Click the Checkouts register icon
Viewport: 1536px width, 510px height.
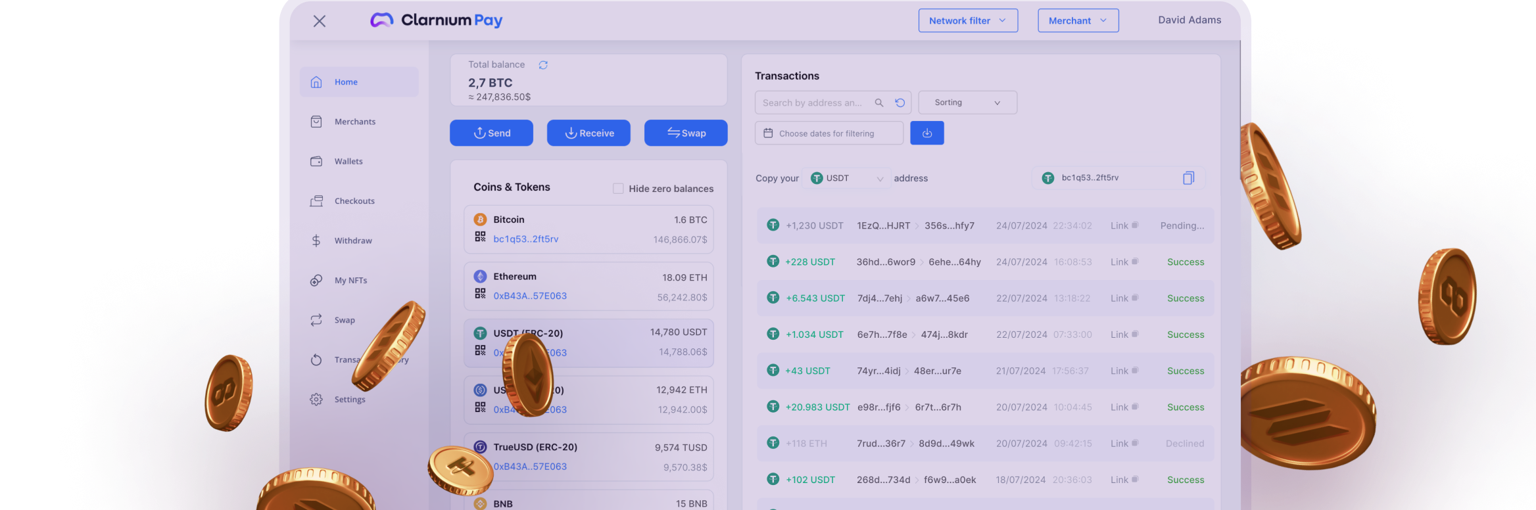[x=316, y=201]
